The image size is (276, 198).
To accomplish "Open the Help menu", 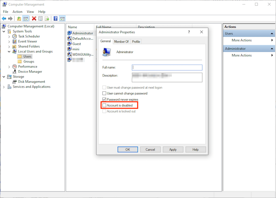I will click(42, 12).
